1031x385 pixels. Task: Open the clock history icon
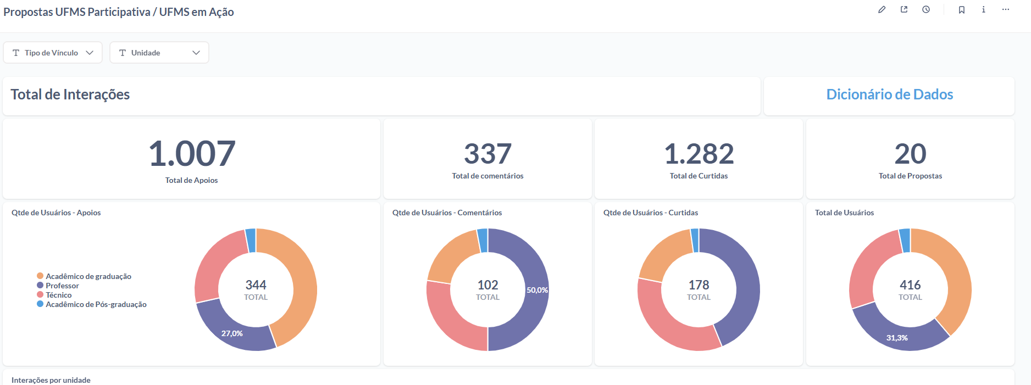pyautogui.click(x=926, y=9)
